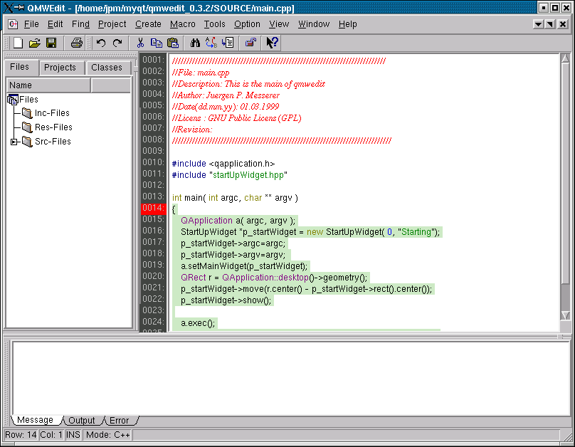
Task: Switch to the Classes tab
Action: (107, 68)
